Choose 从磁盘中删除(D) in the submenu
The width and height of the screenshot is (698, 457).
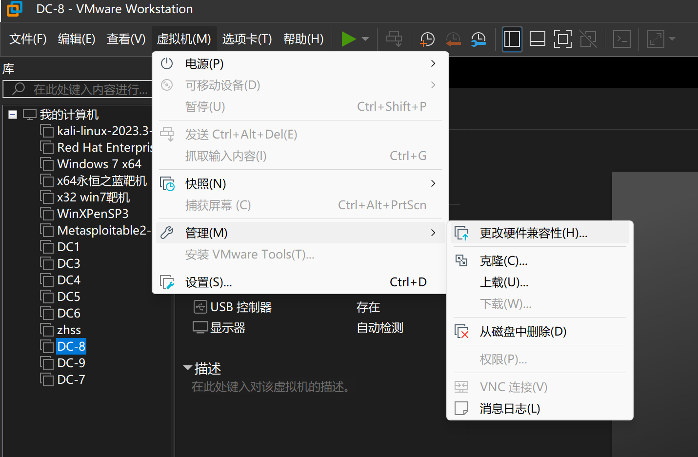coord(523,332)
